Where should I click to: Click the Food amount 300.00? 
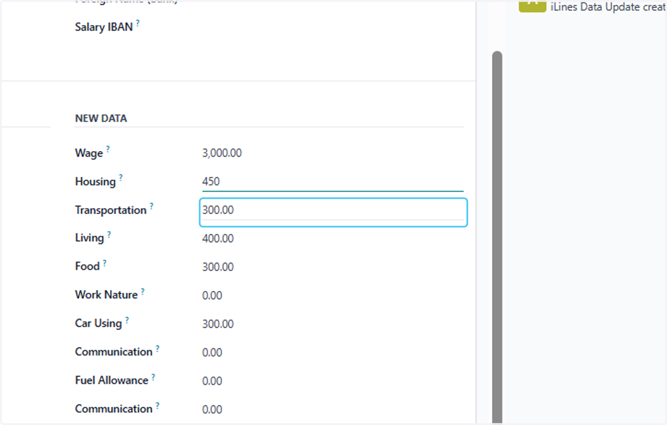coord(218,267)
